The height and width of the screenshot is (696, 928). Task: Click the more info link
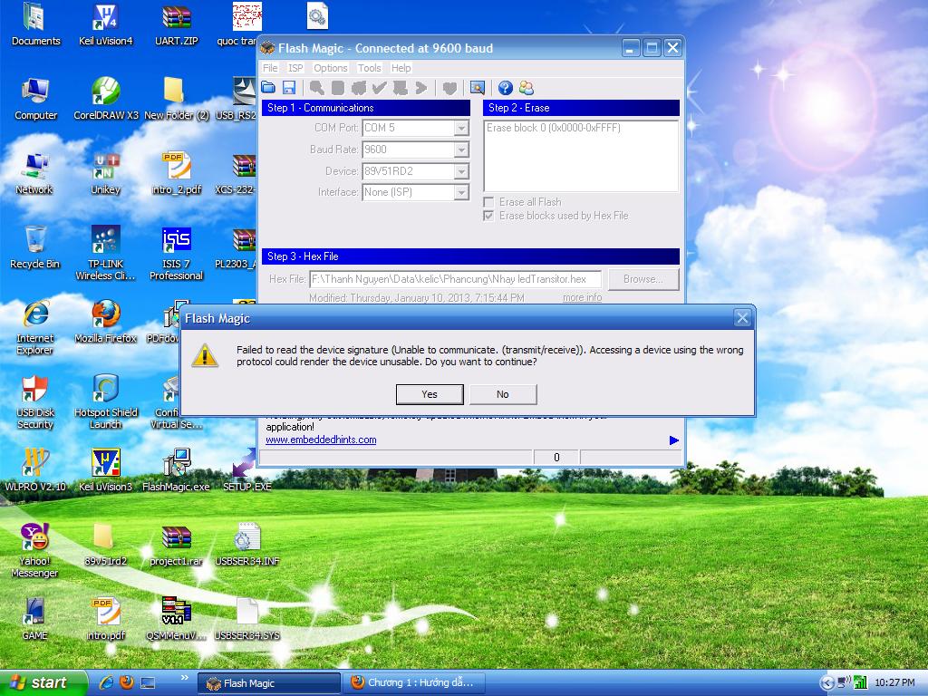[582, 297]
